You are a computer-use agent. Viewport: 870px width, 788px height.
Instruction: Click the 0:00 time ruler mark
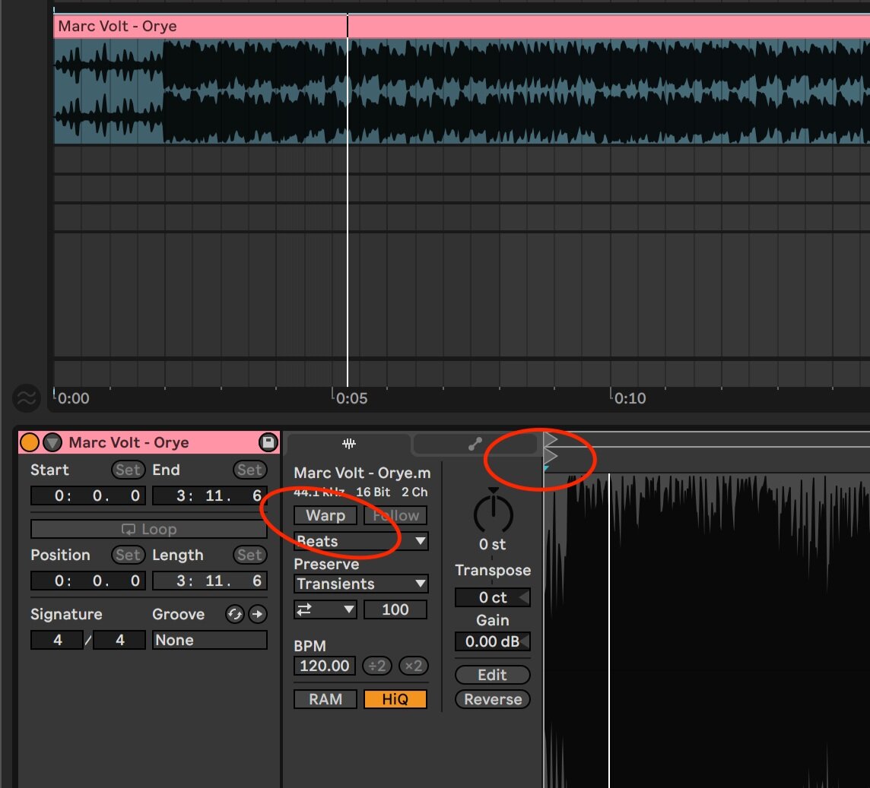pyautogui.click(x=73, y=398)
